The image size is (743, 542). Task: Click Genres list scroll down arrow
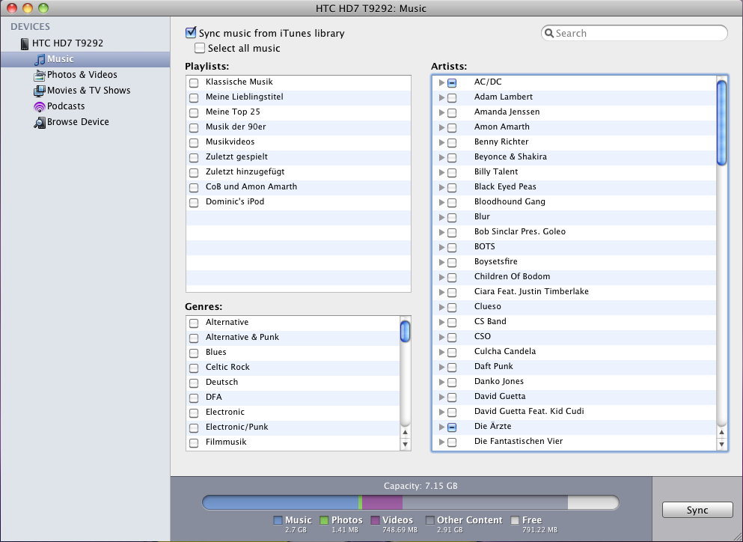pyautogui.click(x=405, y=445)
